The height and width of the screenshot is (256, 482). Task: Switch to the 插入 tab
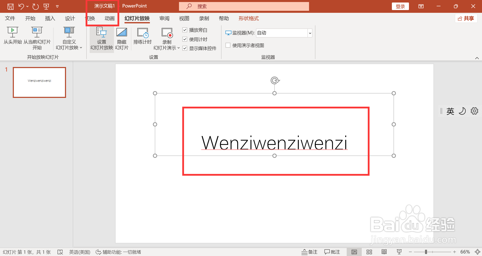[50, 18]
